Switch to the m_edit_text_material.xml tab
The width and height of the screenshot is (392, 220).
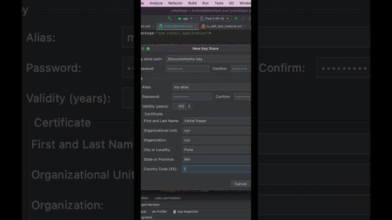pos(224,26)
